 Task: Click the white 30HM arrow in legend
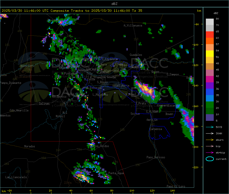tap(210, 133)
